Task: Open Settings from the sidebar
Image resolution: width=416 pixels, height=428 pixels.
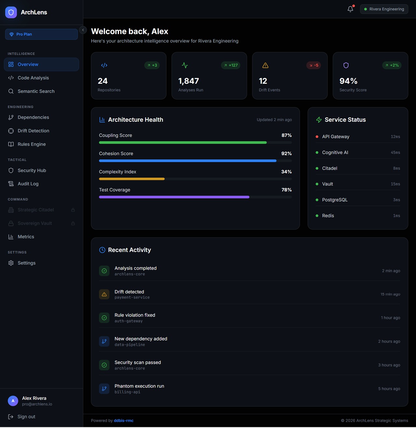Action: pyautogui.click(x=41, y=263)
